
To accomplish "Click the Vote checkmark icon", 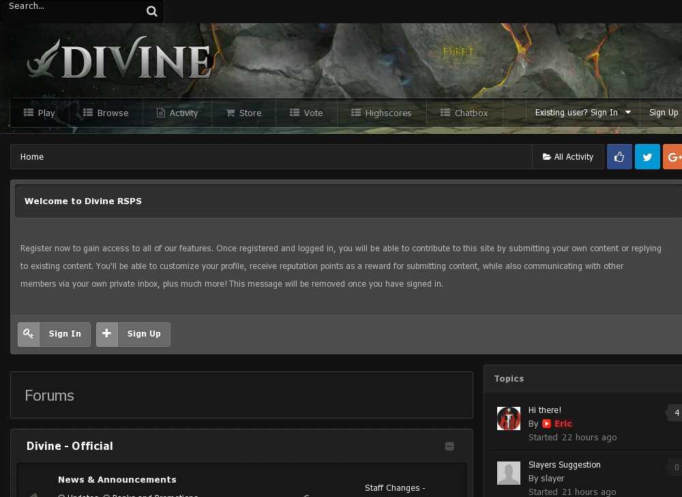I will (x=295, y=113).
